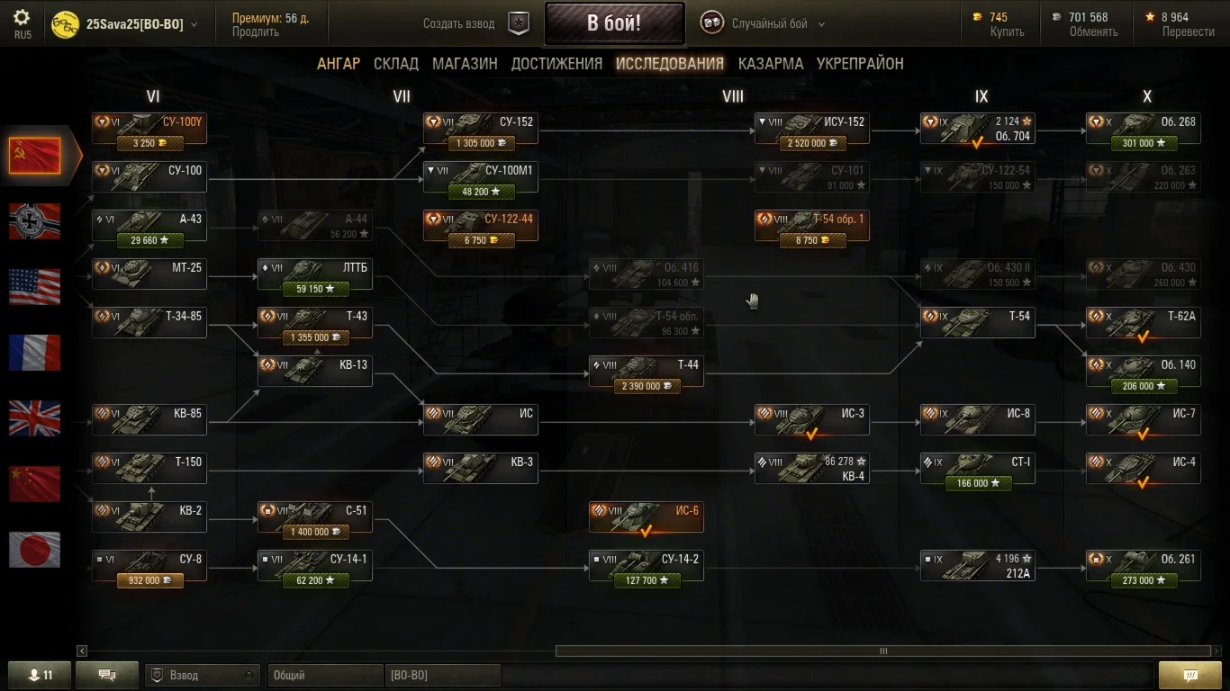The height and width of the screenshot is (691, 1230).
Task: Click the notifications button at bottom right
Action: point(1189,675)
